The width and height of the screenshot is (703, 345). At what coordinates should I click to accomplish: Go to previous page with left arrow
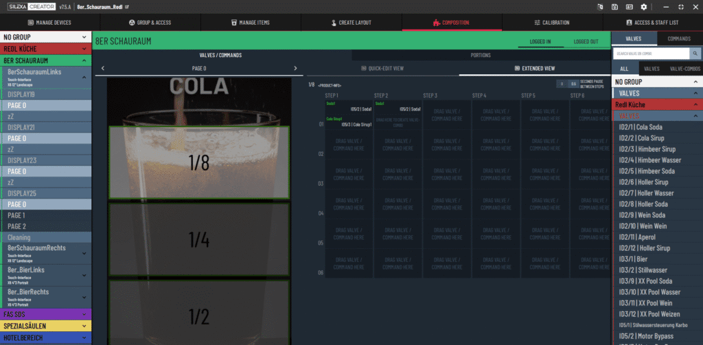pyautogui.click(x=103, y=68)
